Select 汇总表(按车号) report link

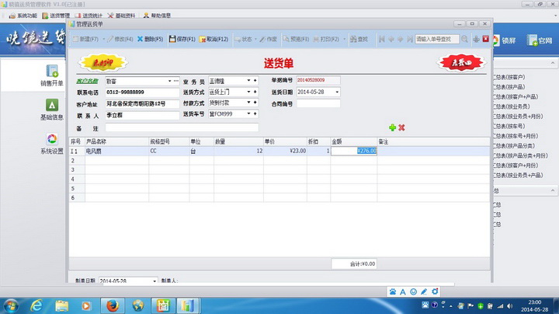509,126
